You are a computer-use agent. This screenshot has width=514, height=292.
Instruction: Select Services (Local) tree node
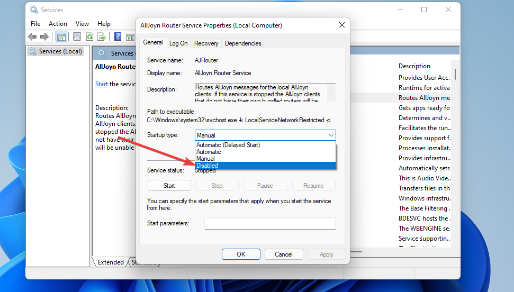coord(56,51)
